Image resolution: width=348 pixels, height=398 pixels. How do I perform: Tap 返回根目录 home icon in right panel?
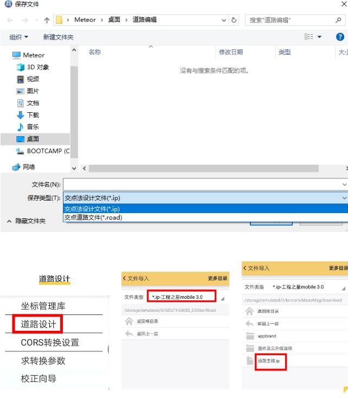[x=250, y=311]
